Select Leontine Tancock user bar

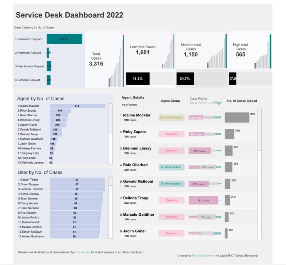tap(77, 189)
